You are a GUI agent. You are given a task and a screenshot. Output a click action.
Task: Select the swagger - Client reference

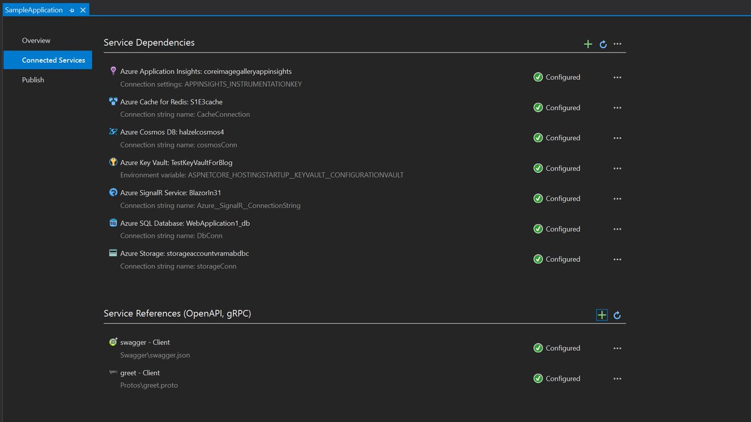pyautogui.click(x=145, y=342)
